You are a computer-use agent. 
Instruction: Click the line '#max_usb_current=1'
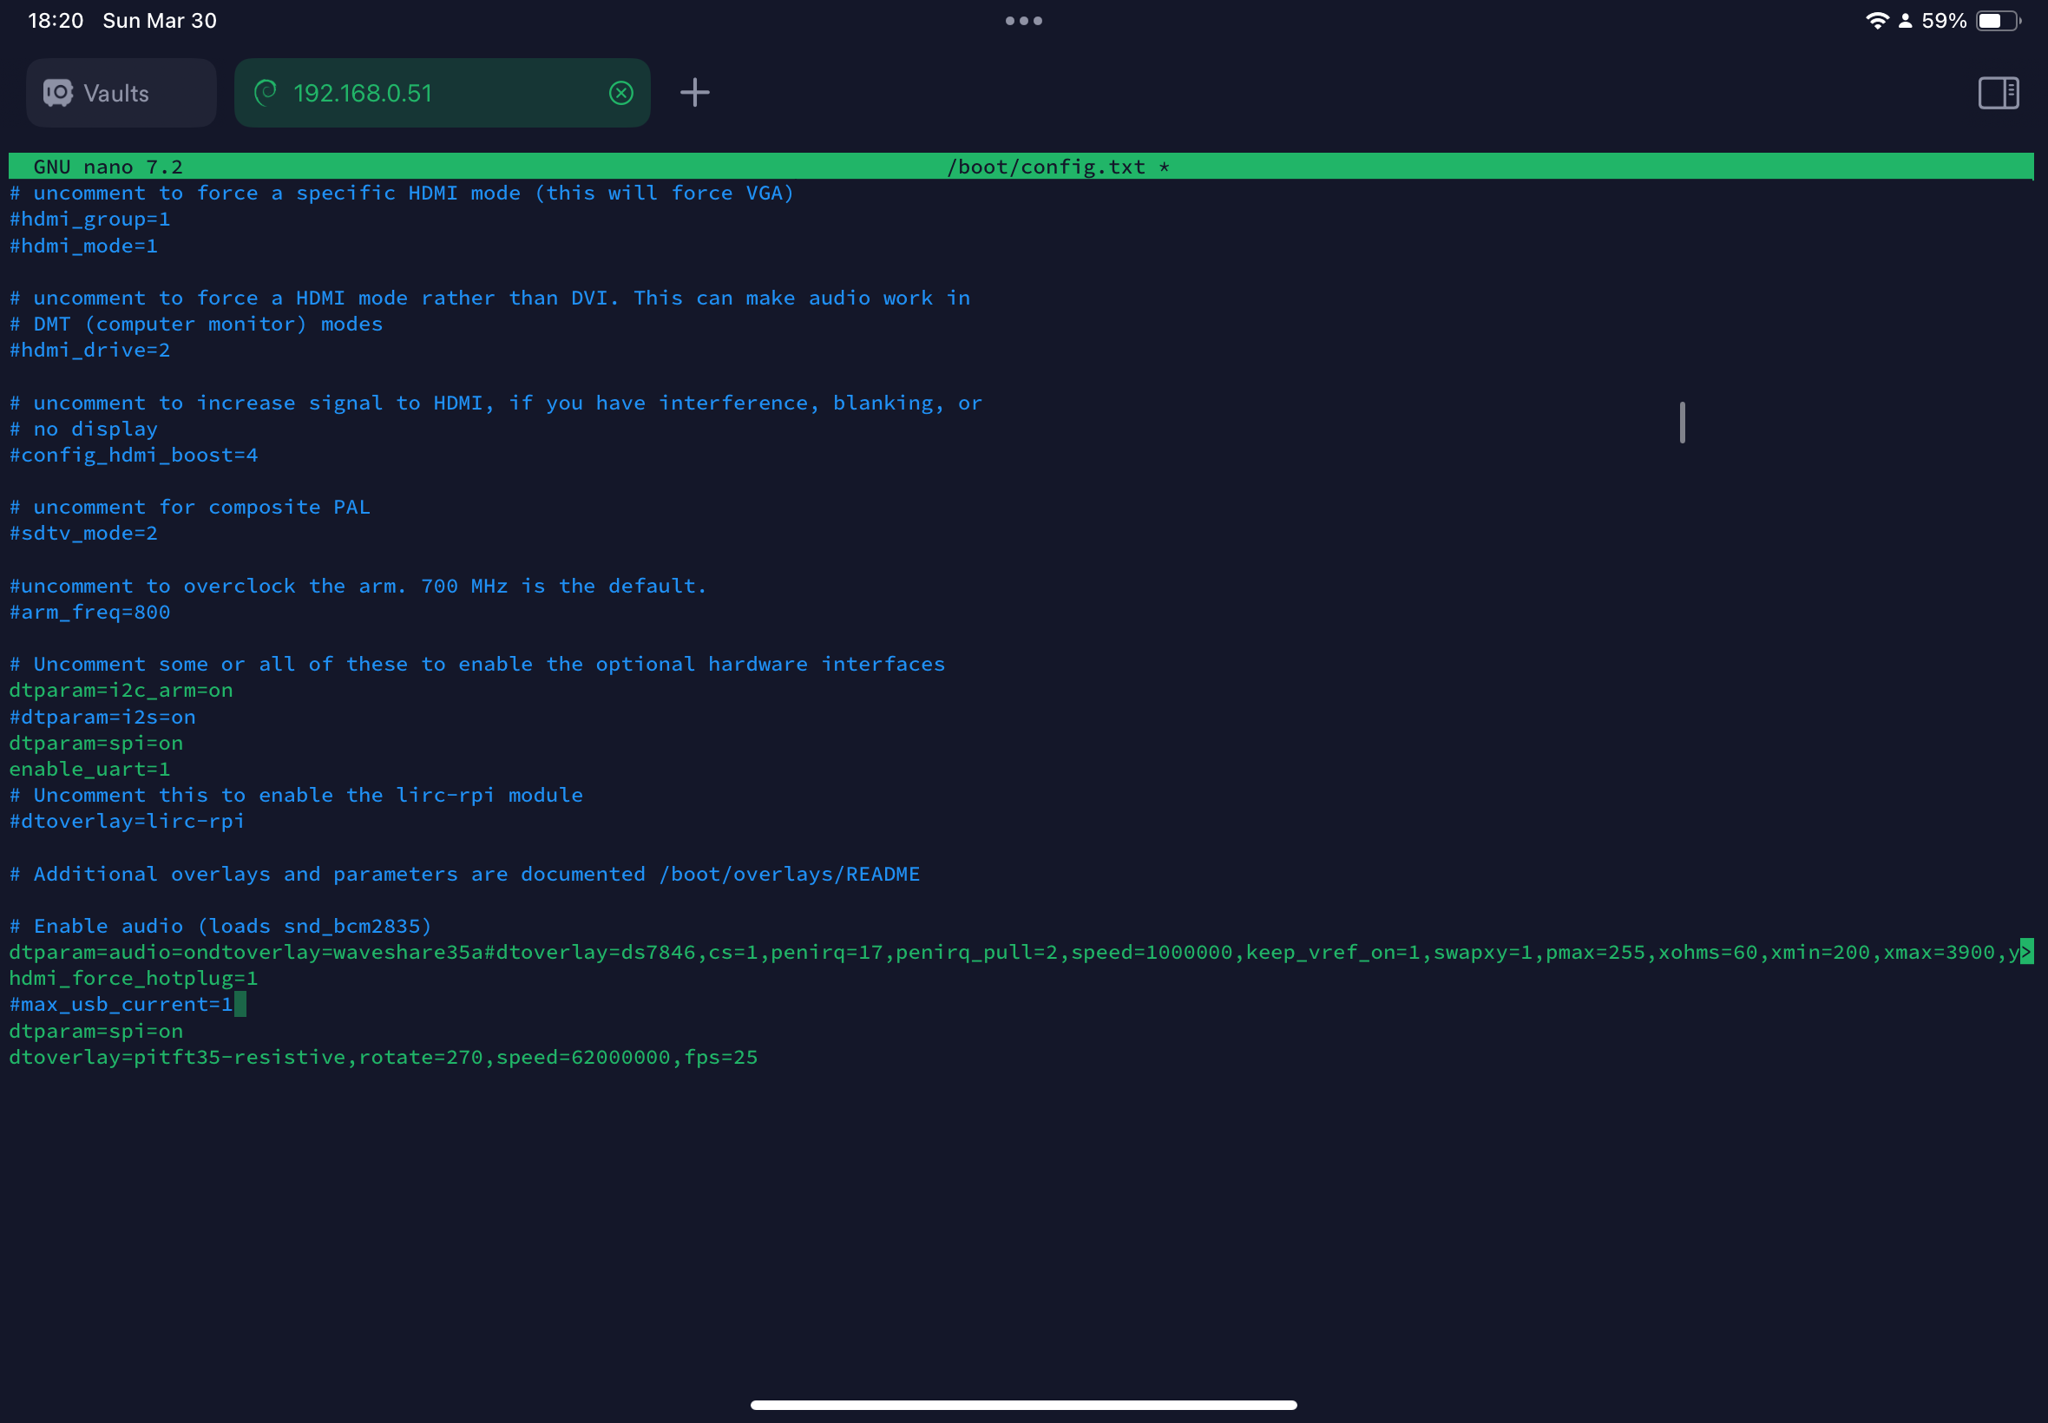121,1004
